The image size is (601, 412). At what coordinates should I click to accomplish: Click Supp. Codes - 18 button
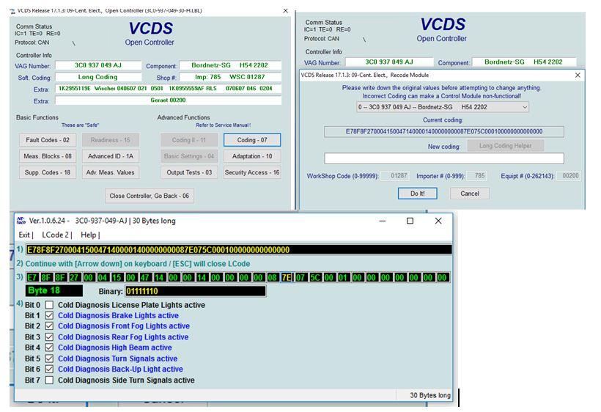tap(48, 172)
